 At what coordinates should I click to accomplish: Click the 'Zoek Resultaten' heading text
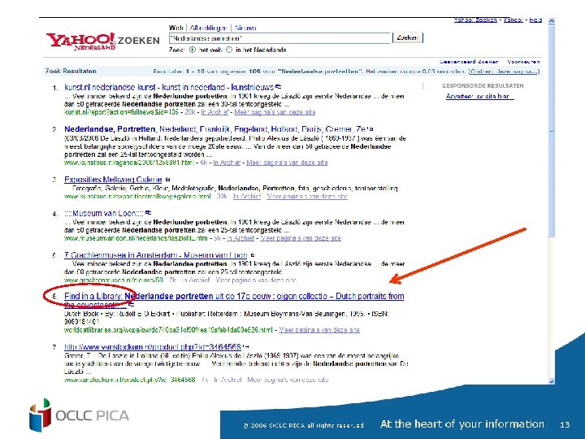tap(71, 71)
